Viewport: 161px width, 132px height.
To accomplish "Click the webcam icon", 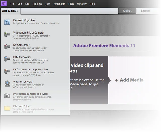I will (x=7, y=83).
